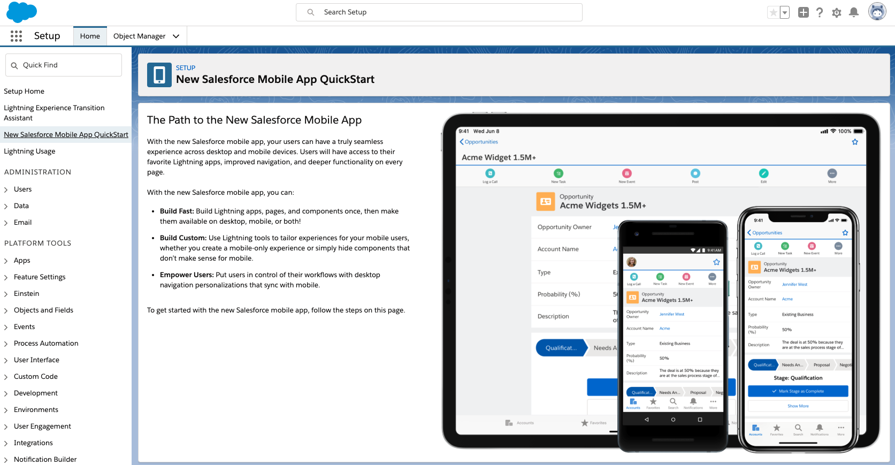Open the Setup gear icon
895x465 pixels.
pos(837,12)
